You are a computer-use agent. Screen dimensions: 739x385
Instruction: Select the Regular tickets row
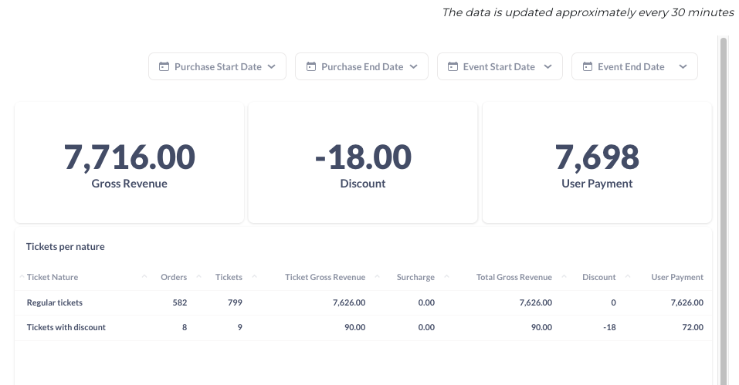tap(363, 302)
